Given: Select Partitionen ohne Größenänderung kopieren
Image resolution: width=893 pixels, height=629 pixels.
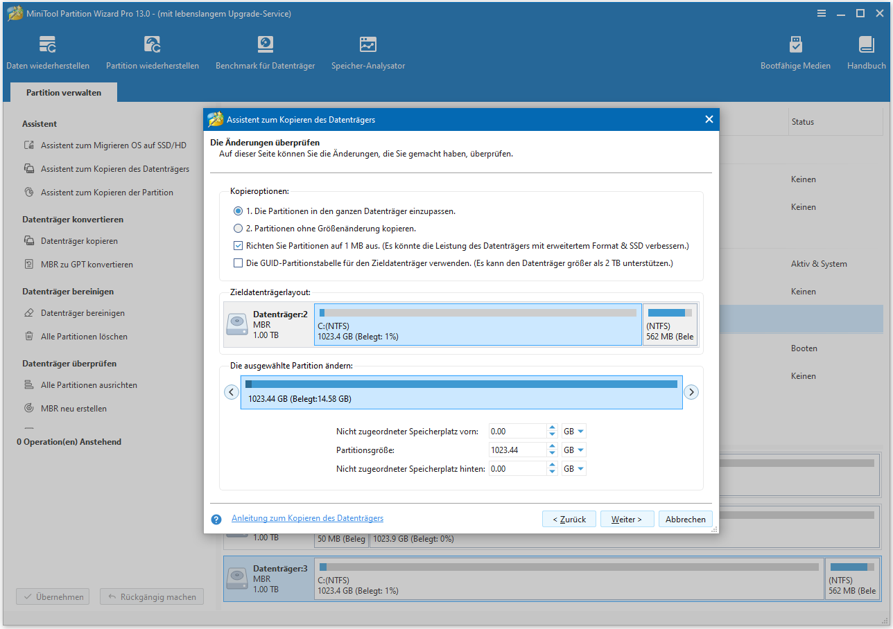Looking at the screenshot, I should [x=238, y=228].
